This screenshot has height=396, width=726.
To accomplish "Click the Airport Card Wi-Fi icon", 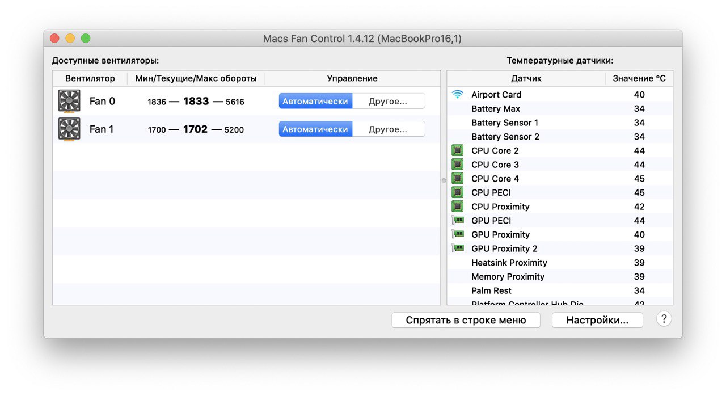I will tap(458, 94).
